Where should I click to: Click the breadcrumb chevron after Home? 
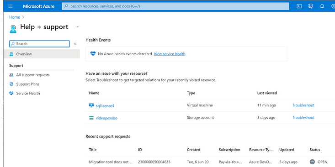click(x=23, y=17)
